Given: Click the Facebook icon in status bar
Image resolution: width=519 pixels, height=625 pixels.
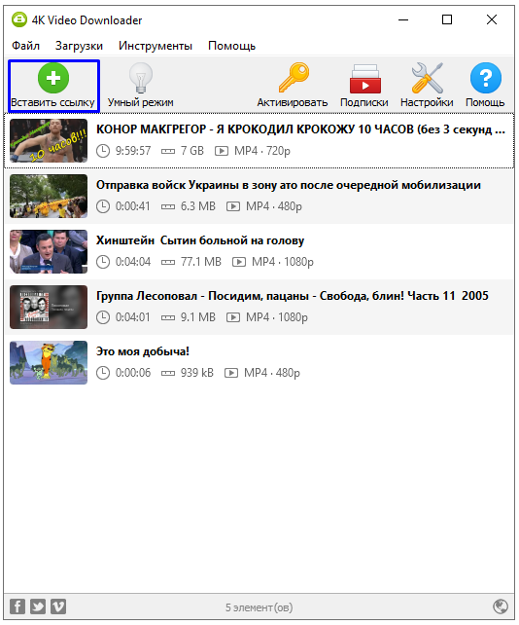Looking at the screenshot, I should pyautogui.click(x=17, y=607).
